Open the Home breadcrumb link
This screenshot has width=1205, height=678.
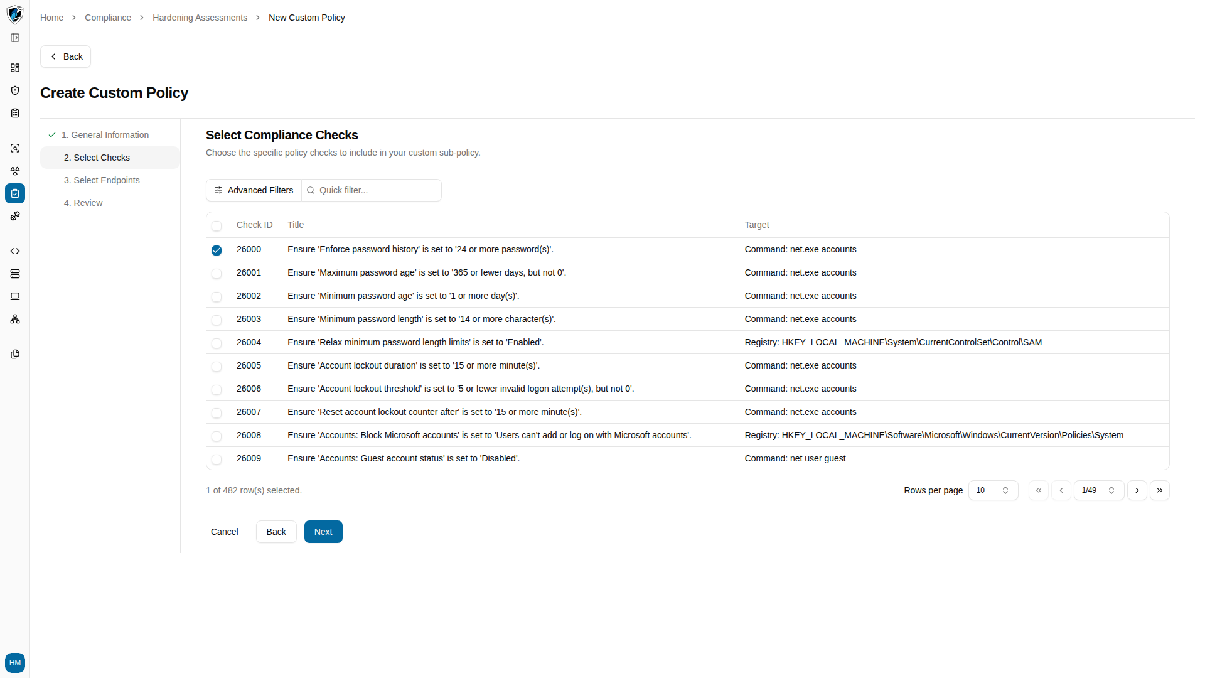click(x=51, y=18)
